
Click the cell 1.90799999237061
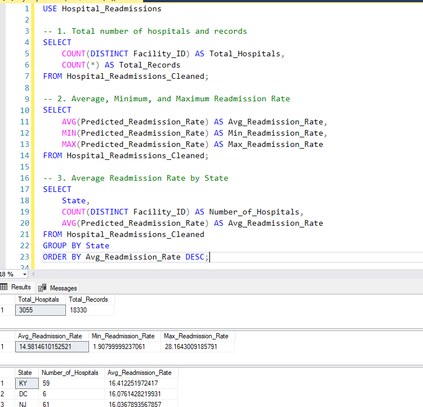tap(124, 347)
